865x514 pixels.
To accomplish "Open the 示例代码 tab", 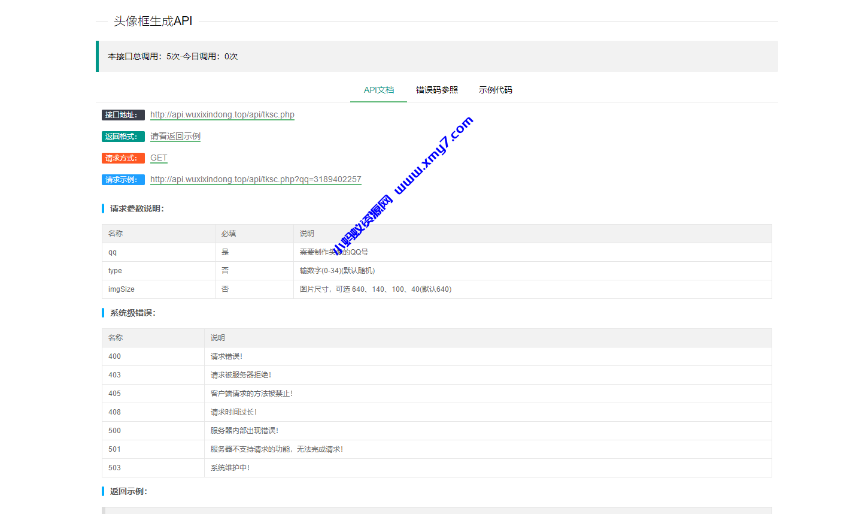I will pyautogui.click(x=496, y=89).
